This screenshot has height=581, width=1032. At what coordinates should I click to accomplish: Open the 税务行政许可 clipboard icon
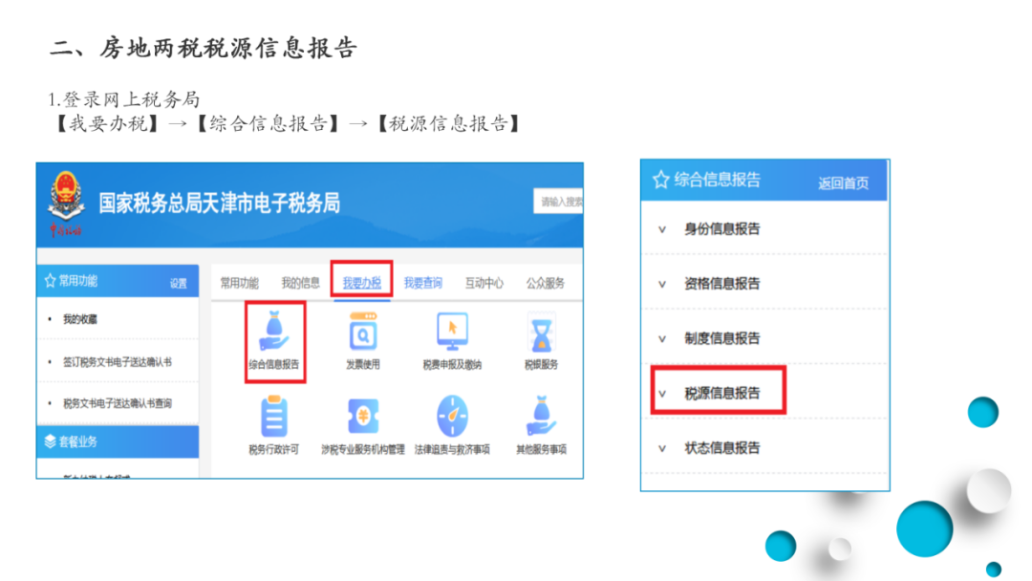click(274, 417)
